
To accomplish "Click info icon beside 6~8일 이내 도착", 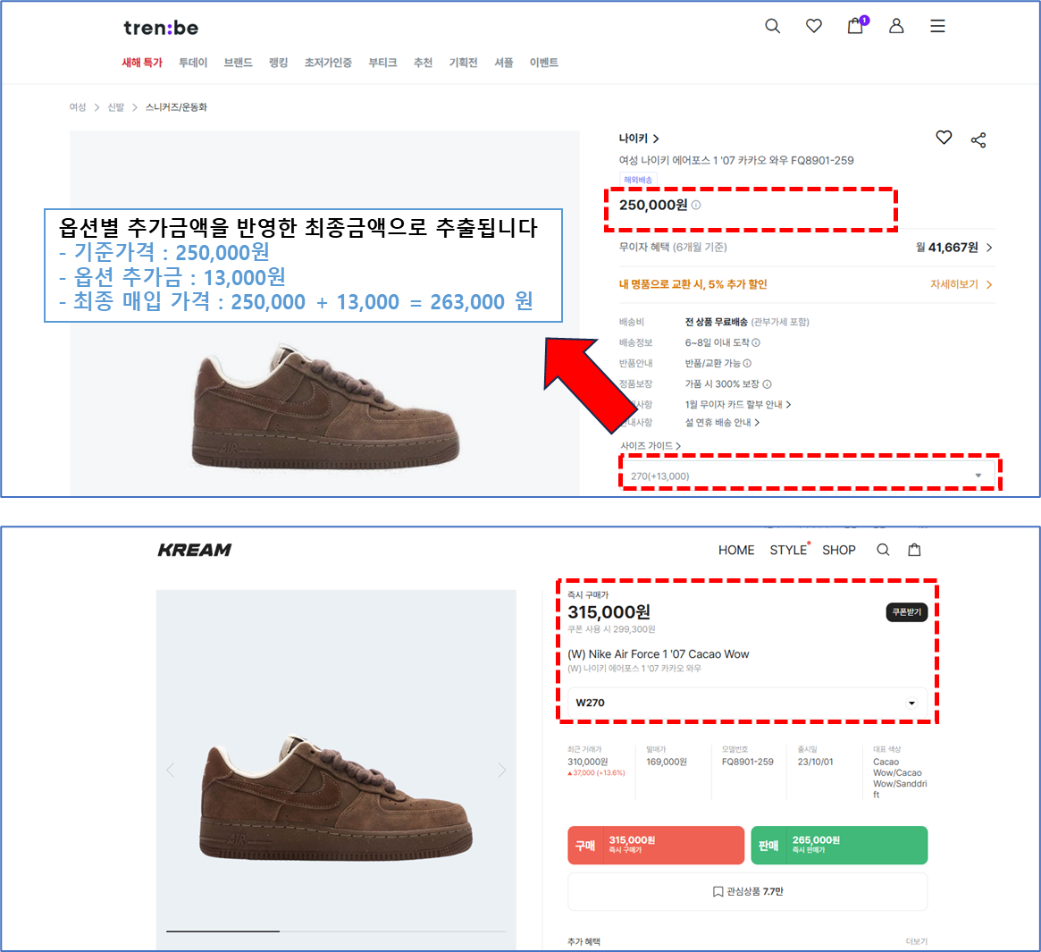I will pos(756,342).
